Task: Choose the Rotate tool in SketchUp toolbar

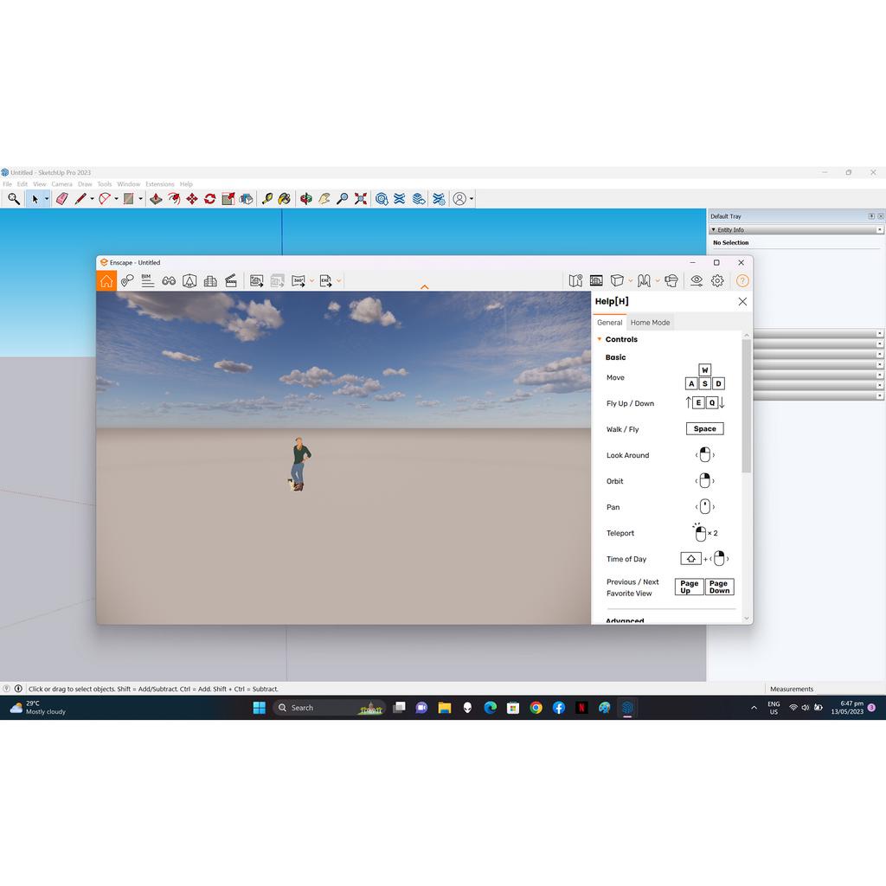Action: (209, 199)
